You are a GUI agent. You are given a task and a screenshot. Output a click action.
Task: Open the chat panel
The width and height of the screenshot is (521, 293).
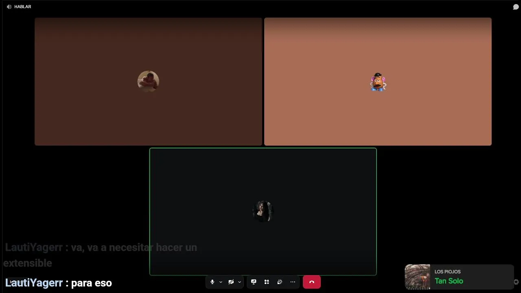516,7
